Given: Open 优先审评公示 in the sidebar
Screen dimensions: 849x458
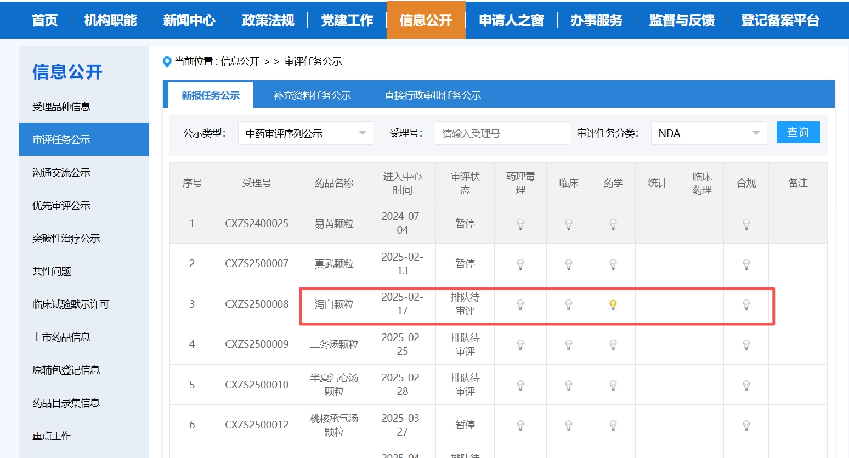Looking at the screenshot, I should [x=61, y=205].
